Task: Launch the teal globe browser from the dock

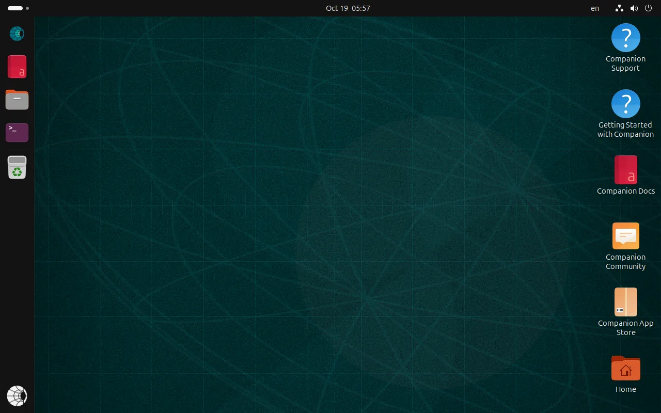Action: tap(17, 34)
